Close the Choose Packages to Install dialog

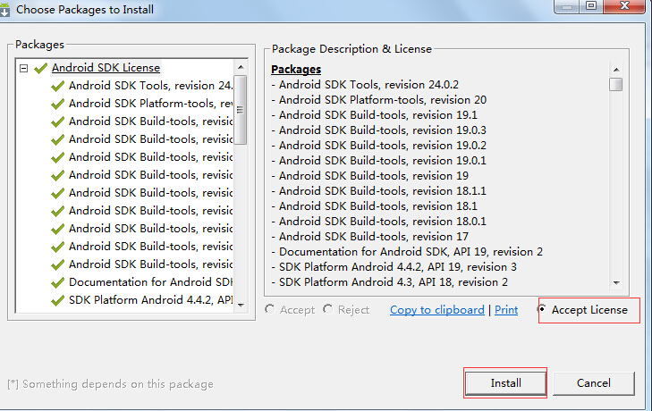(x=624, y=6)
